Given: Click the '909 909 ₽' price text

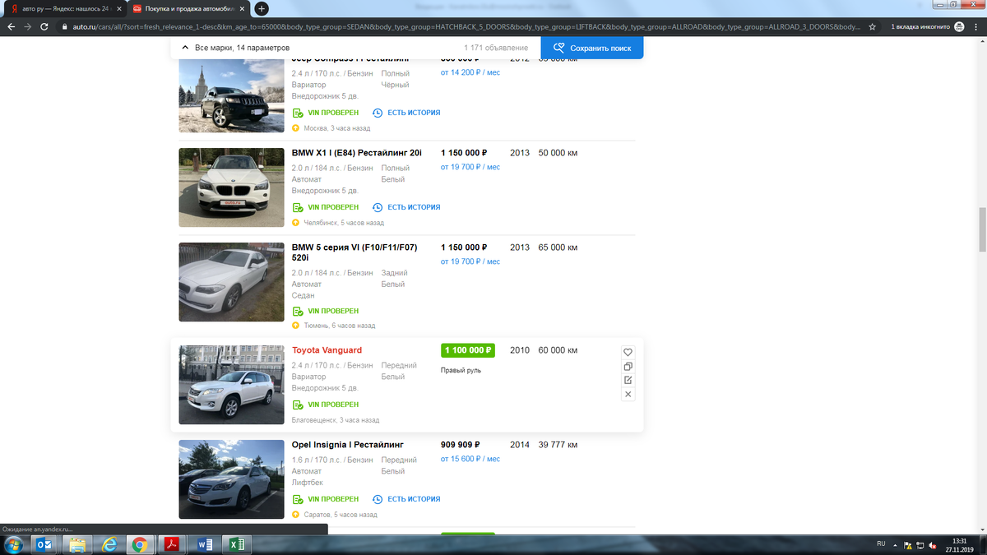Looking at the screenshot, I should [460, 445].
